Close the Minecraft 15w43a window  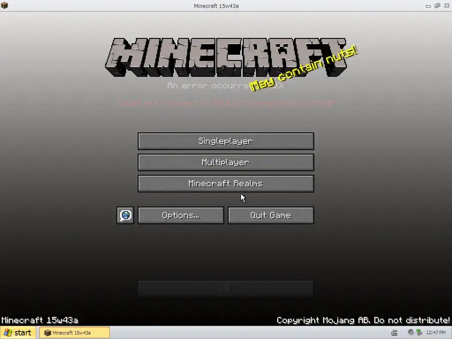pos(447,6)
